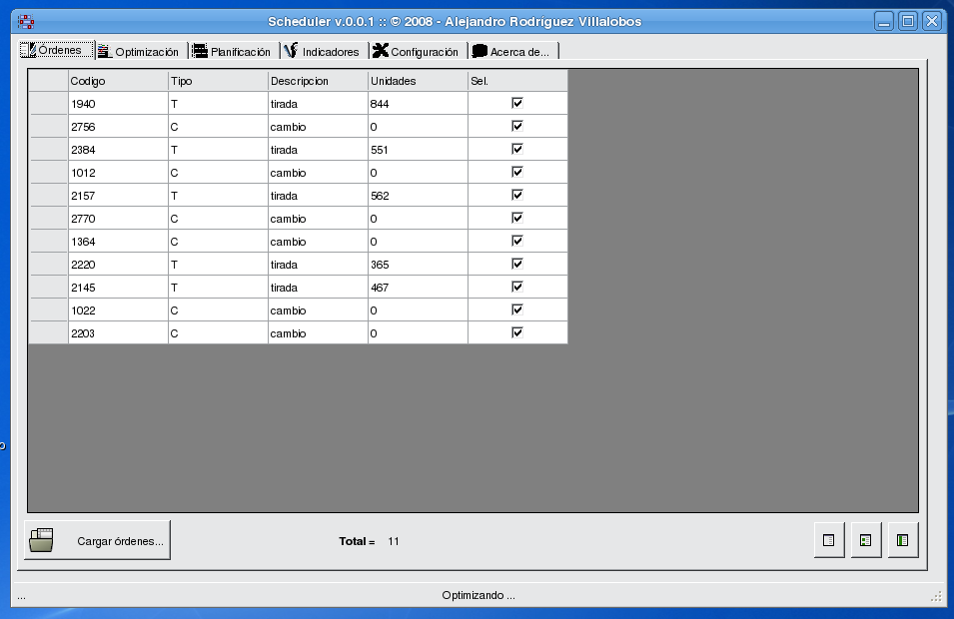Click the Órdenes tab checklist icon
This screenshot has height=619, width=954.
click(28, 50)
